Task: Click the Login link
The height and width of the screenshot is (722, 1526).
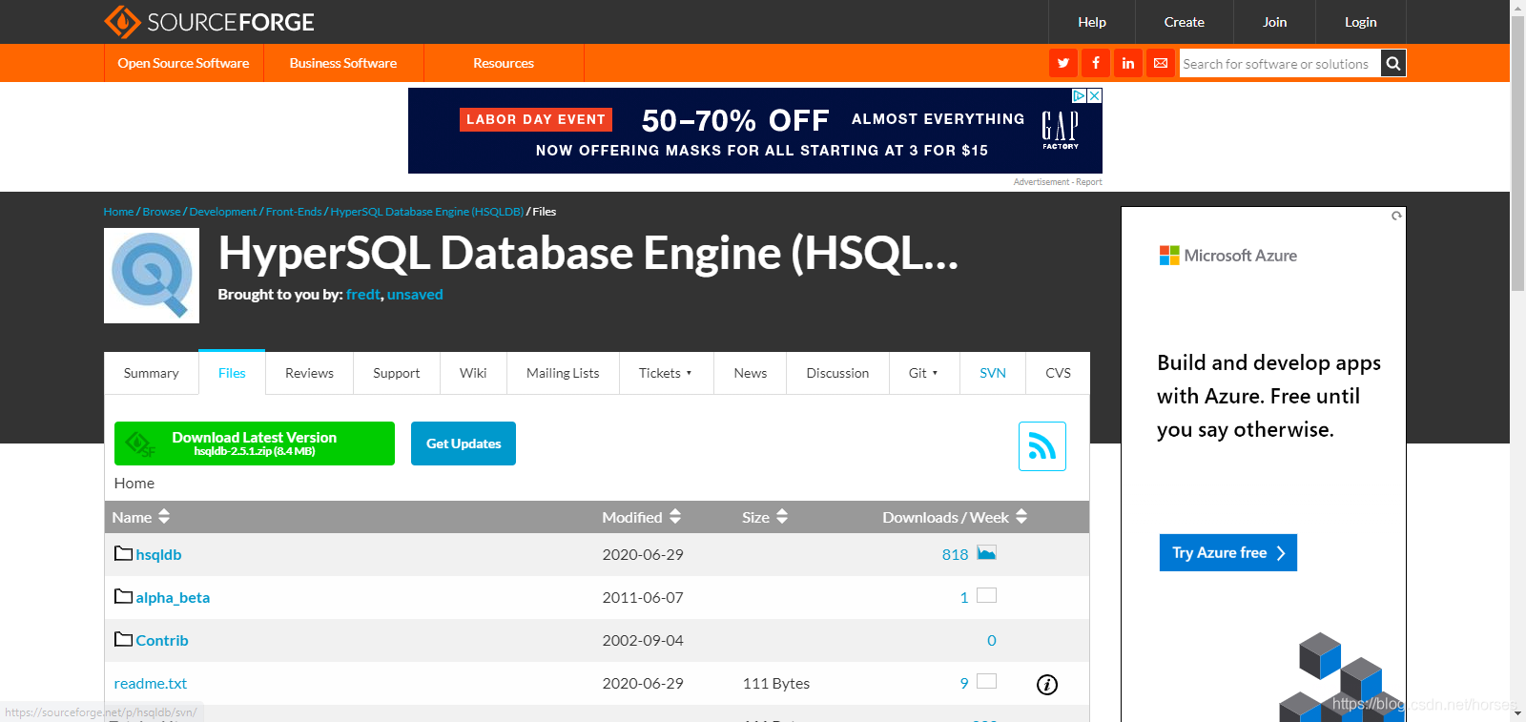Action: 1361,22
